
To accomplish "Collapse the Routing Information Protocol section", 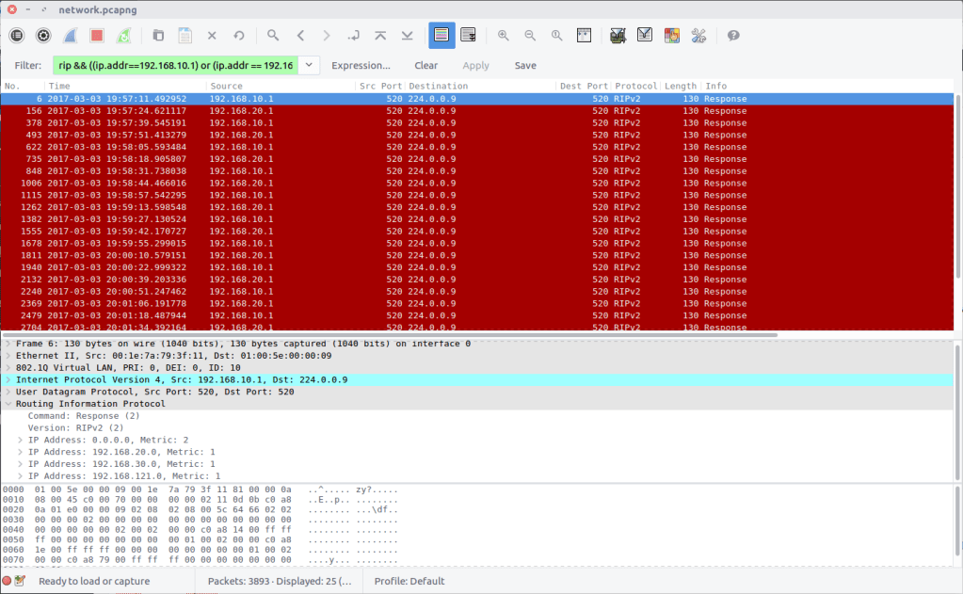I will (8, 404).
